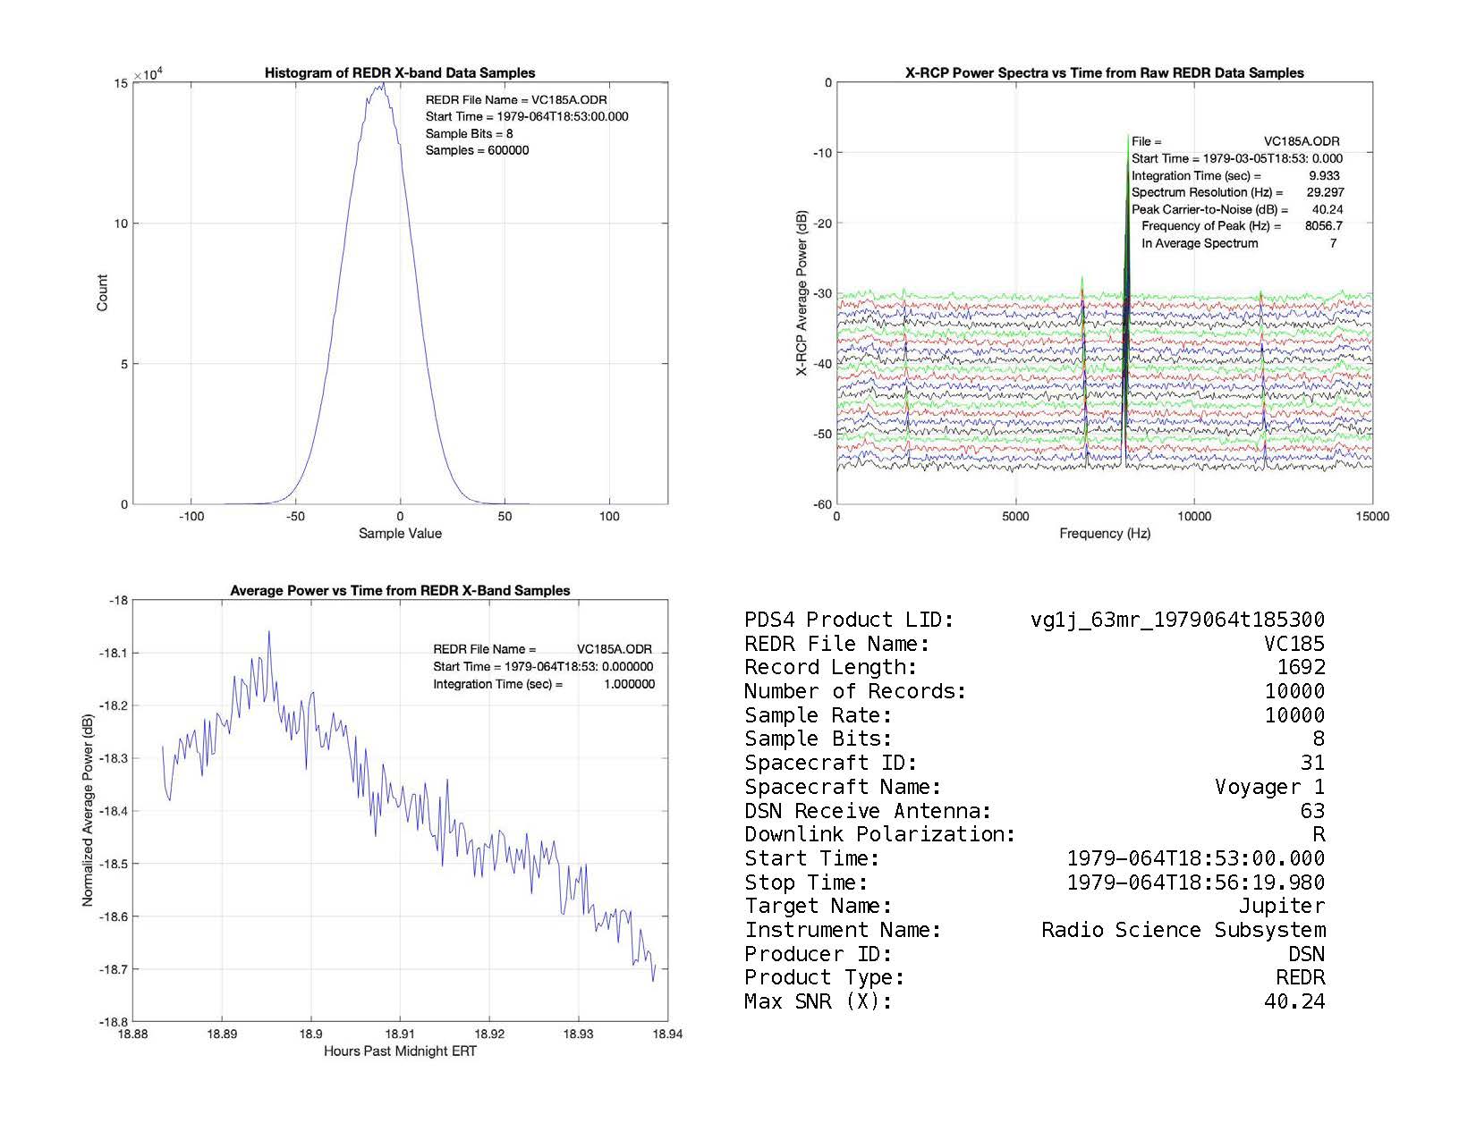Click the histogram plot title
Screen dimensions: 1476x1140
(400, 73)
